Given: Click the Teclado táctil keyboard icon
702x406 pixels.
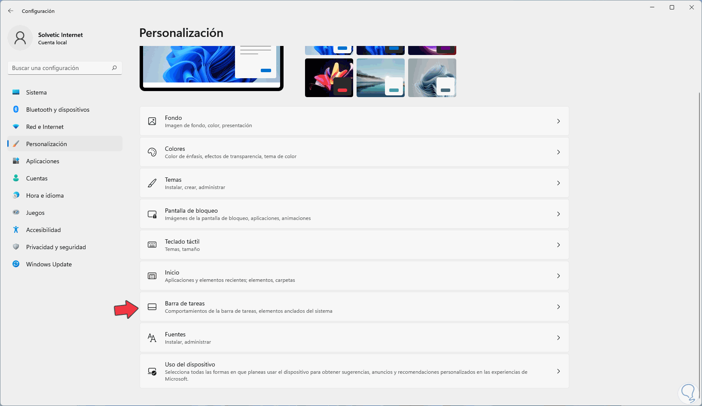Looking at the screenshot, I should coord(152,245).
